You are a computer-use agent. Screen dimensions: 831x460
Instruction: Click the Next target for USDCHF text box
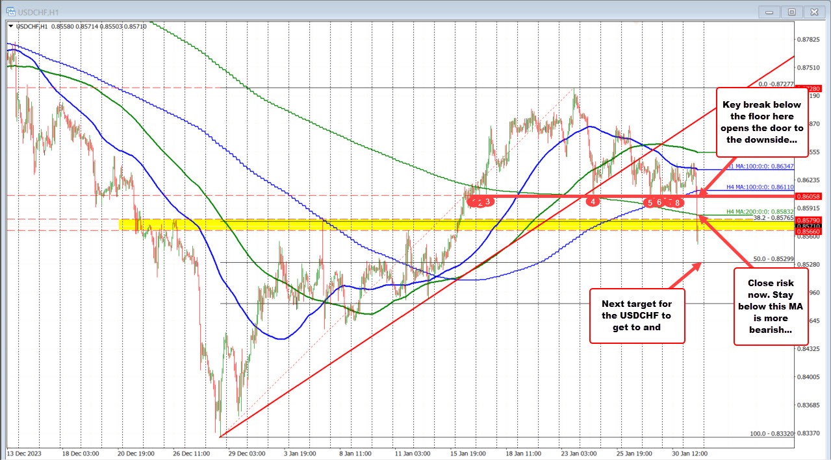point(637,317)
